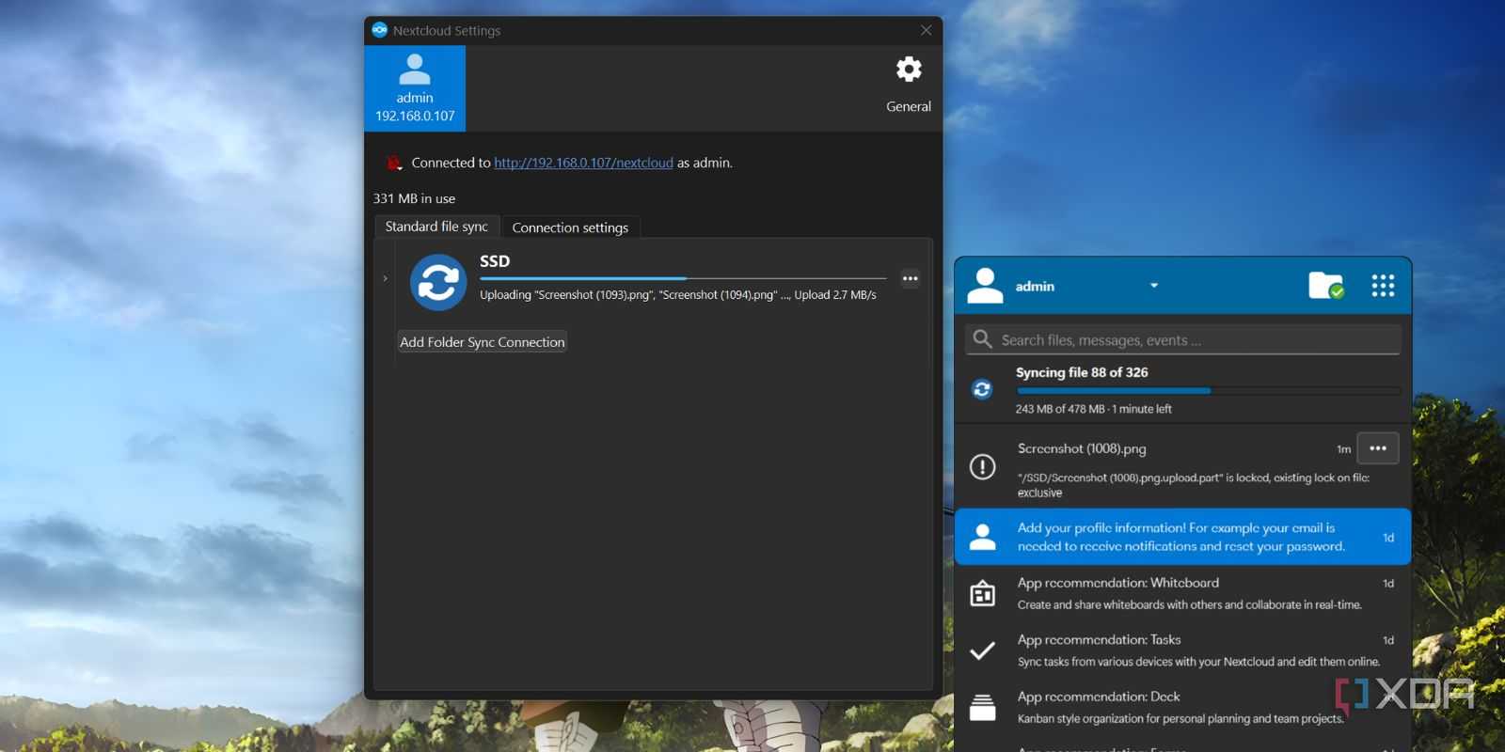Expand the SSD folder sync tree
The width and height of the screenshot is (1505, 752).
click(385, 278)
